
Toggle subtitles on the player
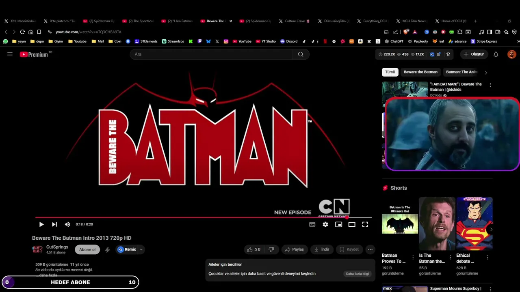[x=312, y=224]
